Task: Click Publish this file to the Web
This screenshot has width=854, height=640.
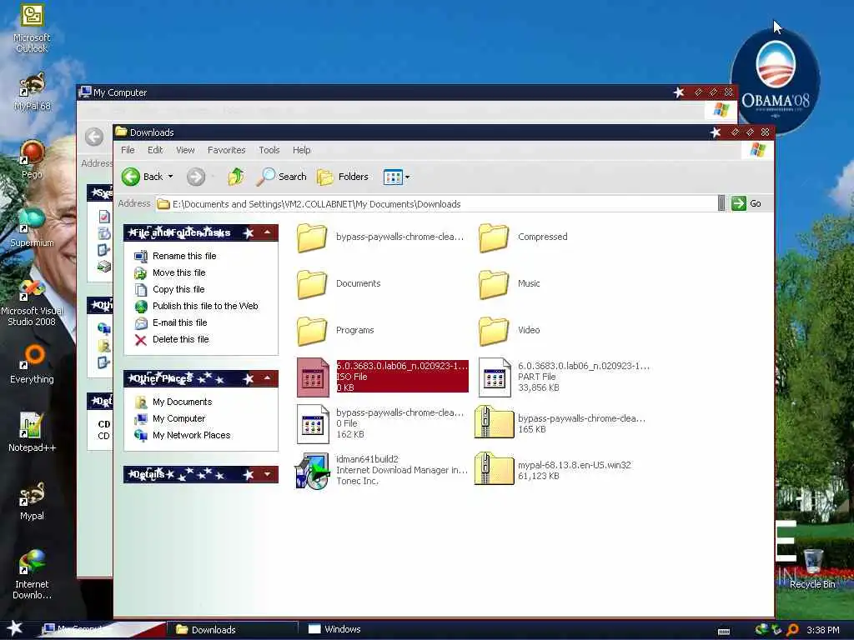Action: point(205,306)
